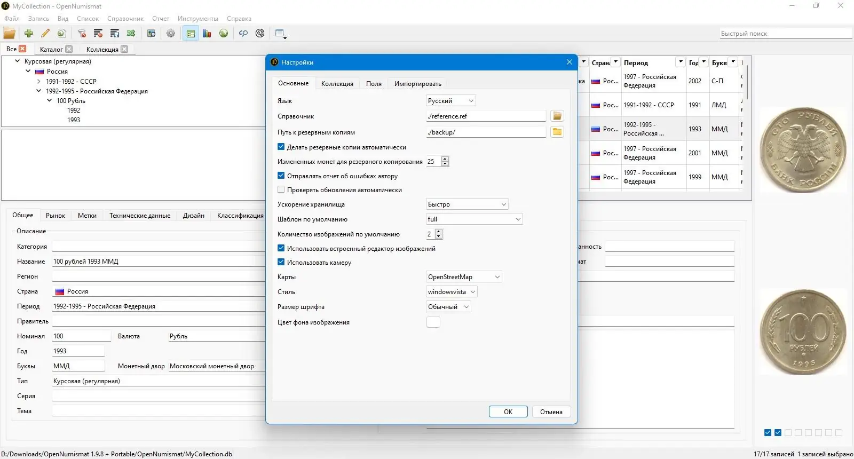Viewport: 854px width, 459px height.
Task: Click the coin obverse eagle thumbnail
Action: (803, 150)
